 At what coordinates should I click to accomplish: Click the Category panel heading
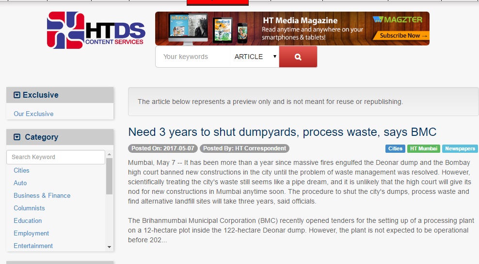[x=60, y=137]
